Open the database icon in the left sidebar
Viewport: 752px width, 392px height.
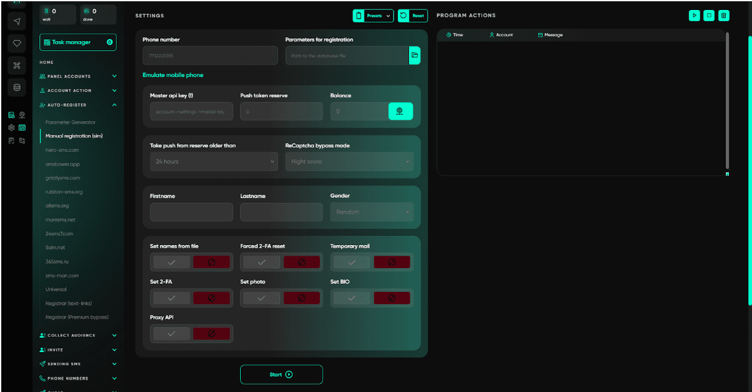tap(16, 87)
